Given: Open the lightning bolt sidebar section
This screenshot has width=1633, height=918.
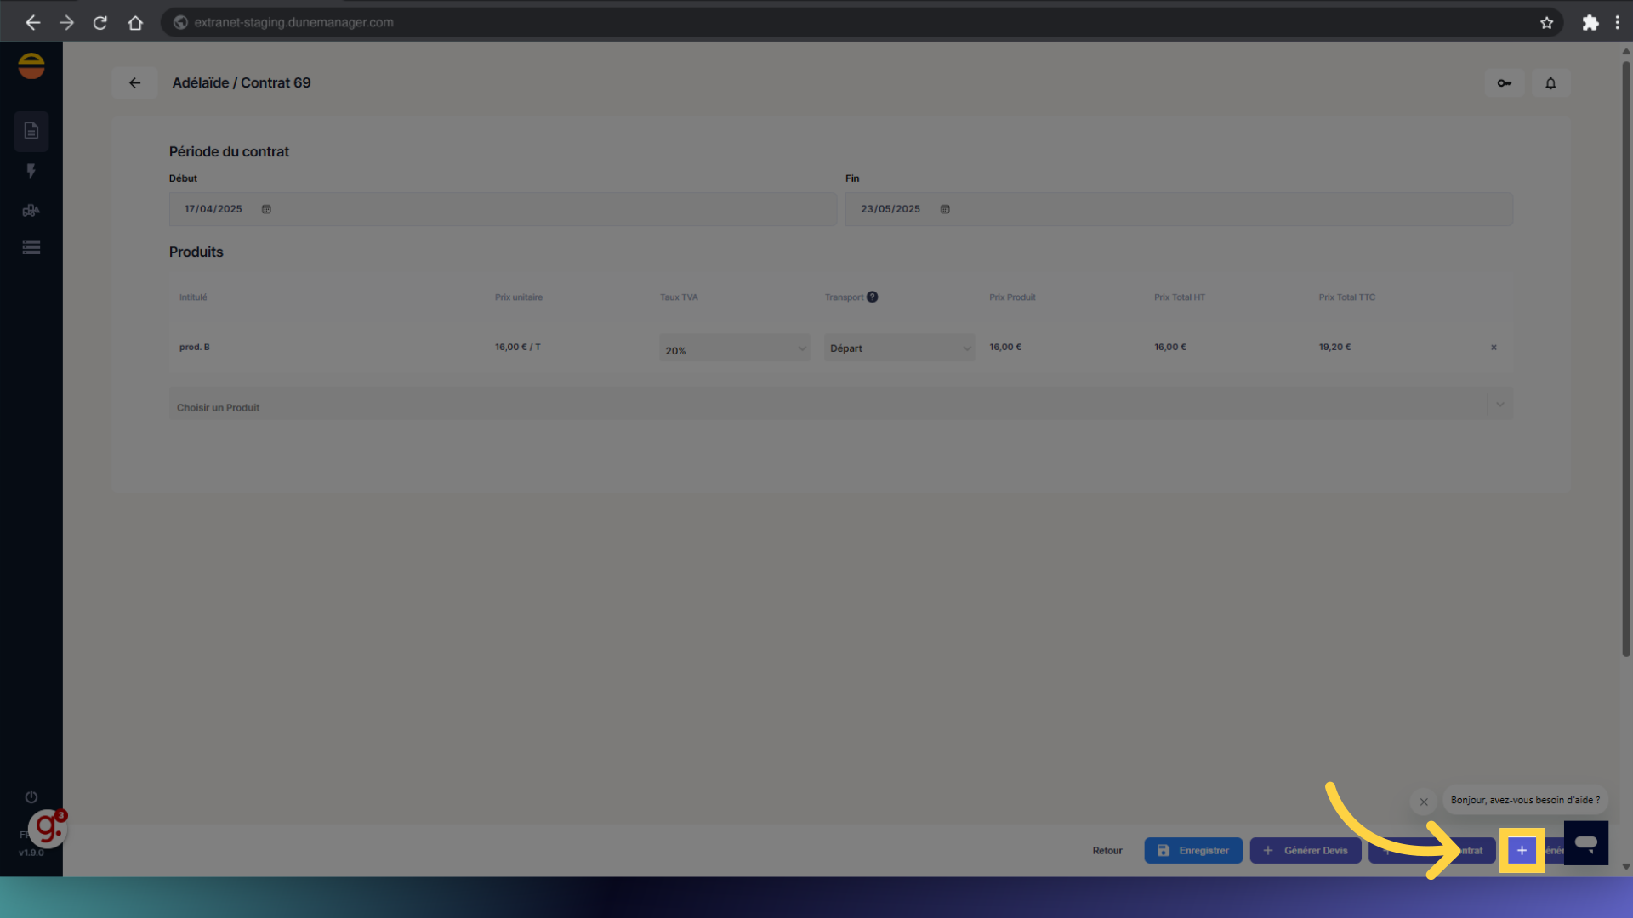Looking at the screenshot, I should tap(31, 171).
